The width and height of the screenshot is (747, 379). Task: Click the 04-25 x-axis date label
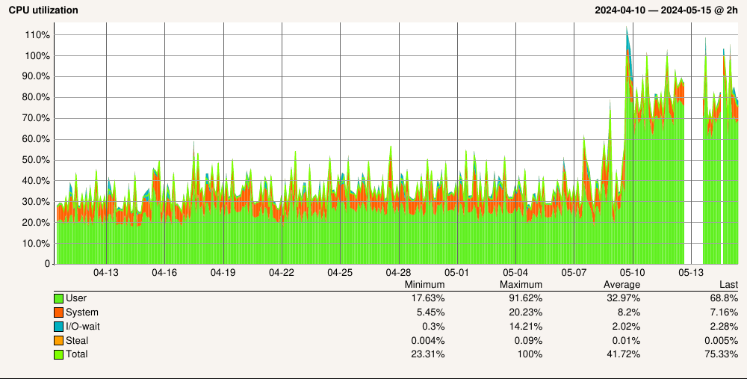coord(340,273)
